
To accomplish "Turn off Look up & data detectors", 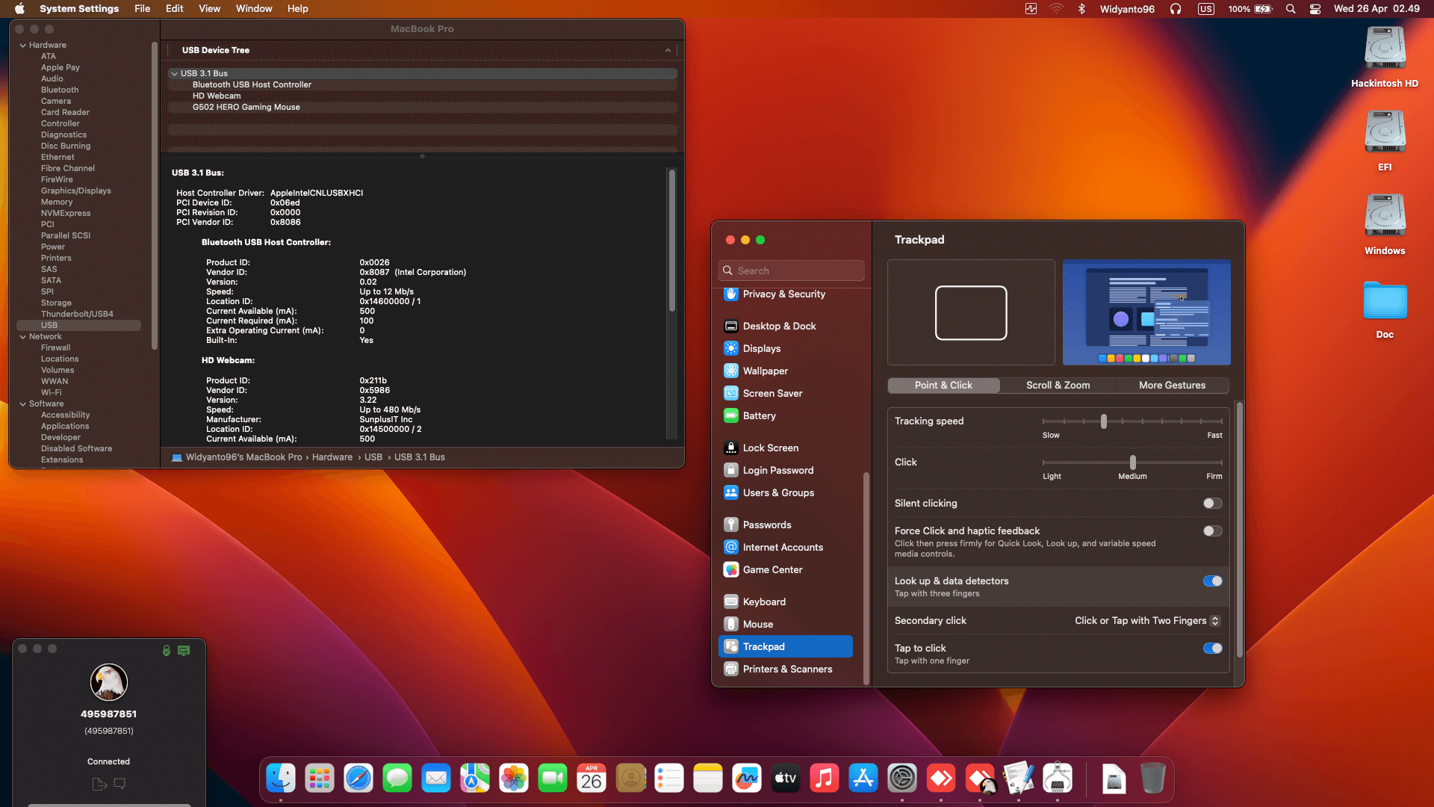I will click(1212, 581).
